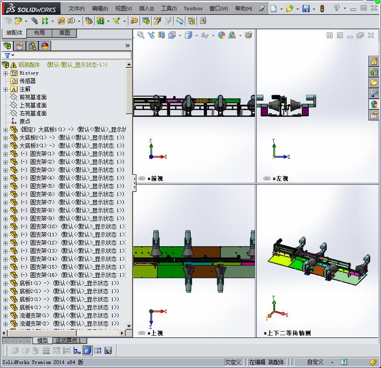Screen dimensions: 381x368
Task: Open the View Orientation dropdown arrow
Action: tap(180, 36)
